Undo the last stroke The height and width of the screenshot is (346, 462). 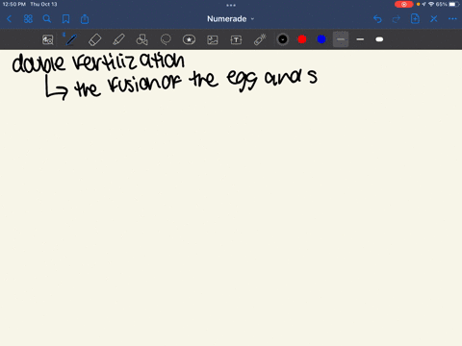pyautogui.click(x=377, y=19)
